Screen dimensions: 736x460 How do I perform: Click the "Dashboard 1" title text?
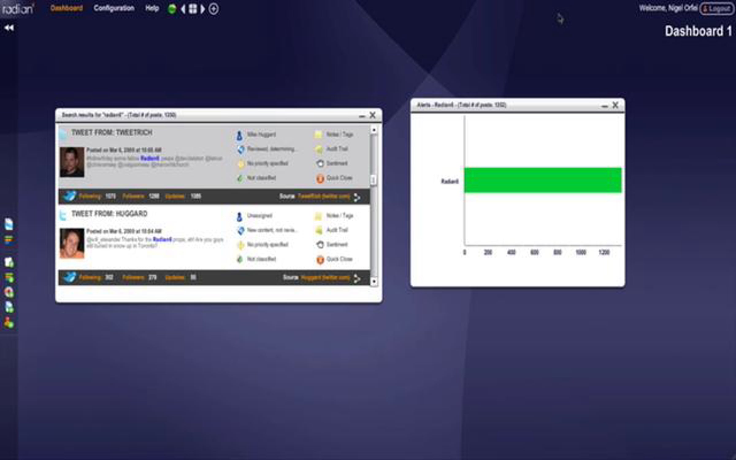(699, 31)
